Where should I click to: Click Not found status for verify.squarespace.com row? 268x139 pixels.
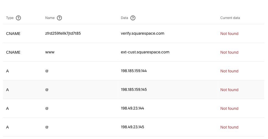pos(229,34)
